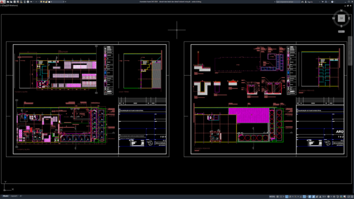Screen dimensions: 354x199
Task: Toggle Isometric drafting icon
Action: click(295, 197)
